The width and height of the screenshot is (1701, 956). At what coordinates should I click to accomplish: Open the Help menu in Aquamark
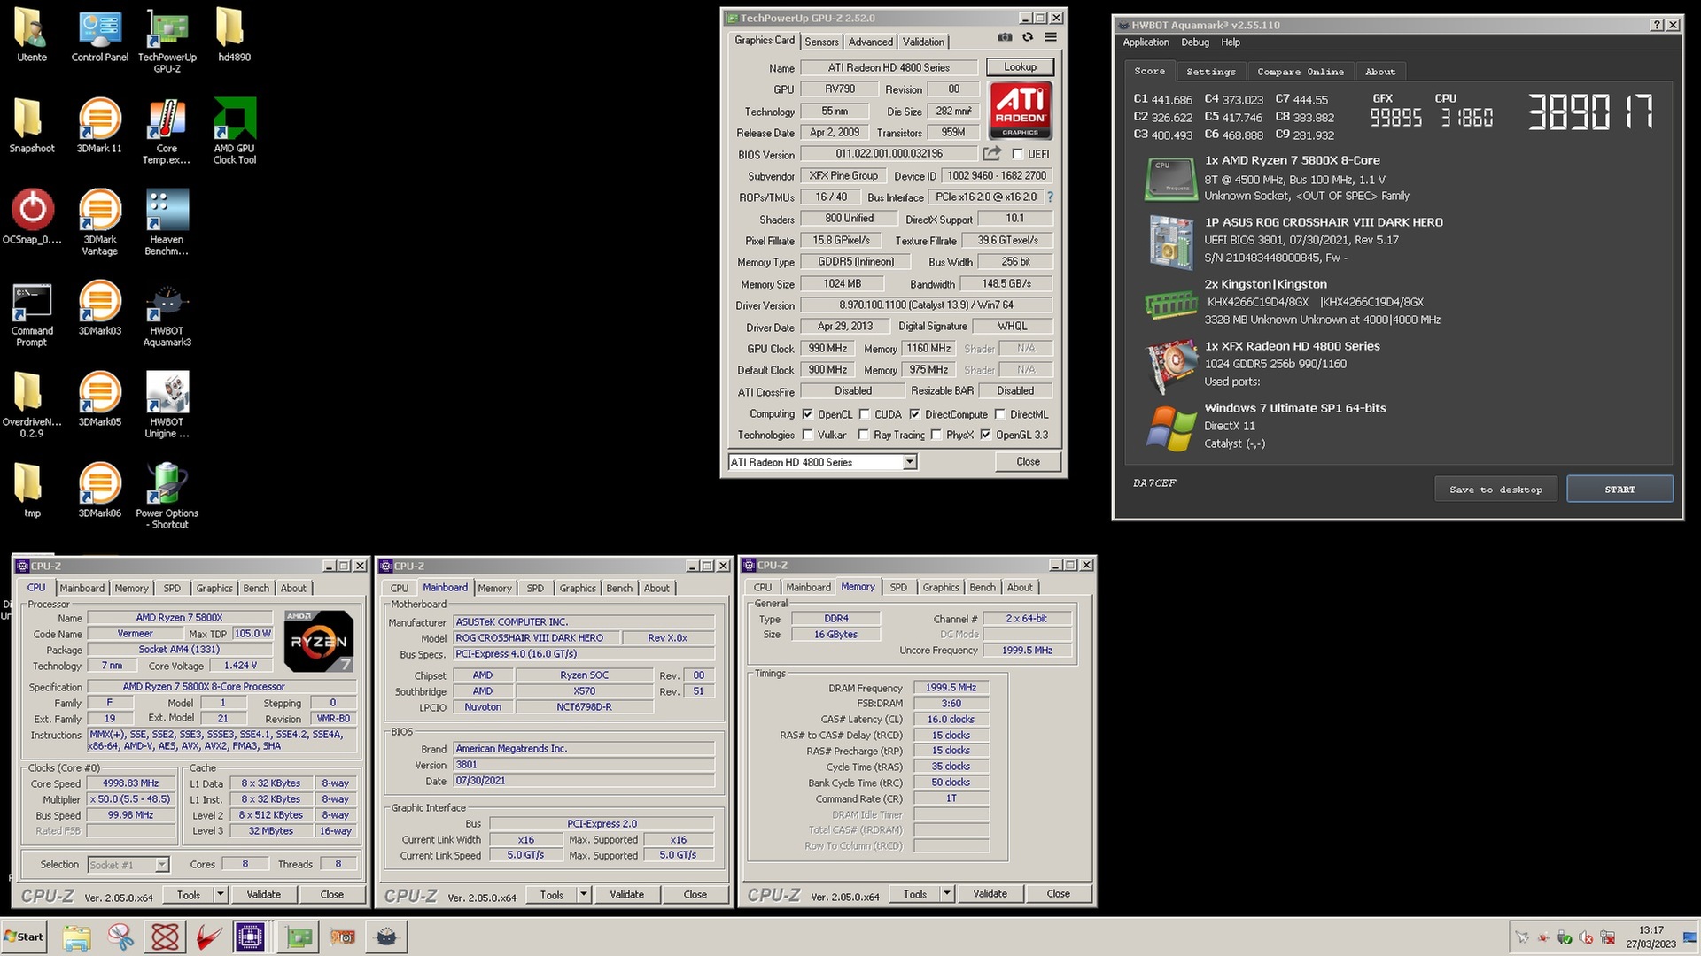pos(1231,42)
